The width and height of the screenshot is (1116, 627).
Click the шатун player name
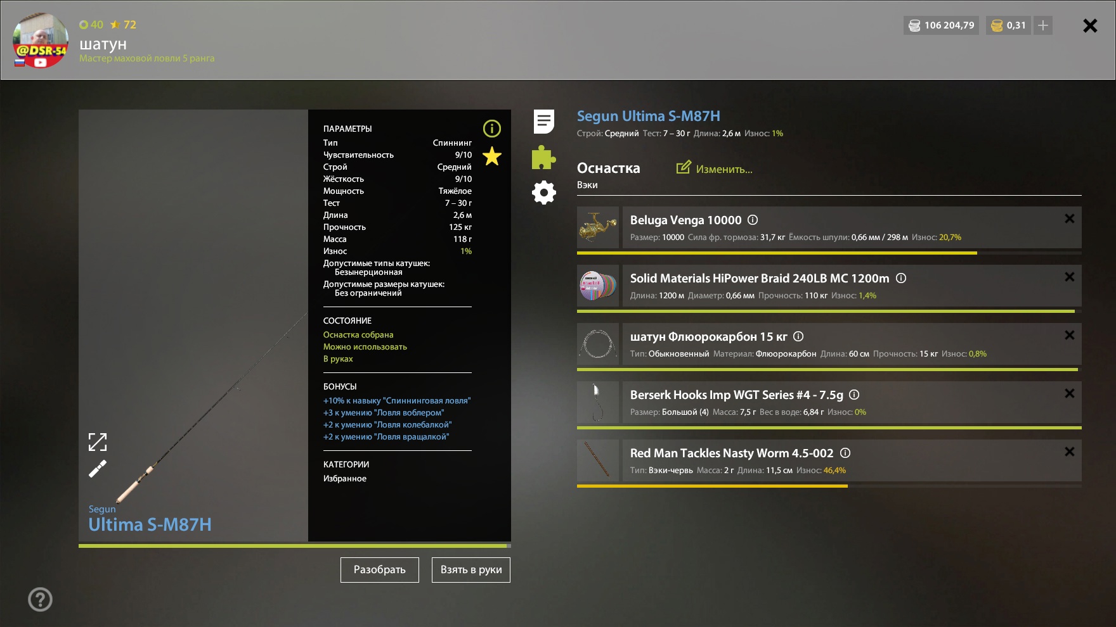(103, 44)
